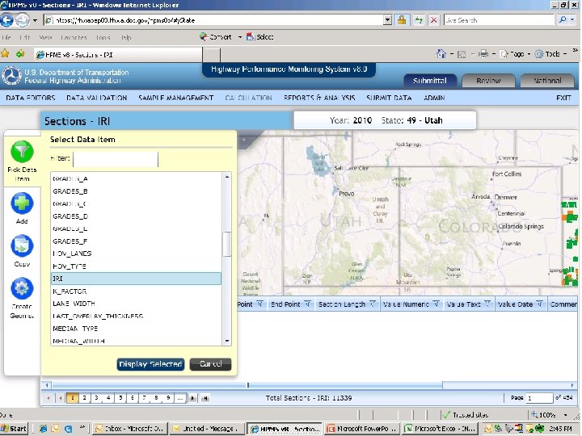Open the address bar dropdown arrow

tap(387, 20)
